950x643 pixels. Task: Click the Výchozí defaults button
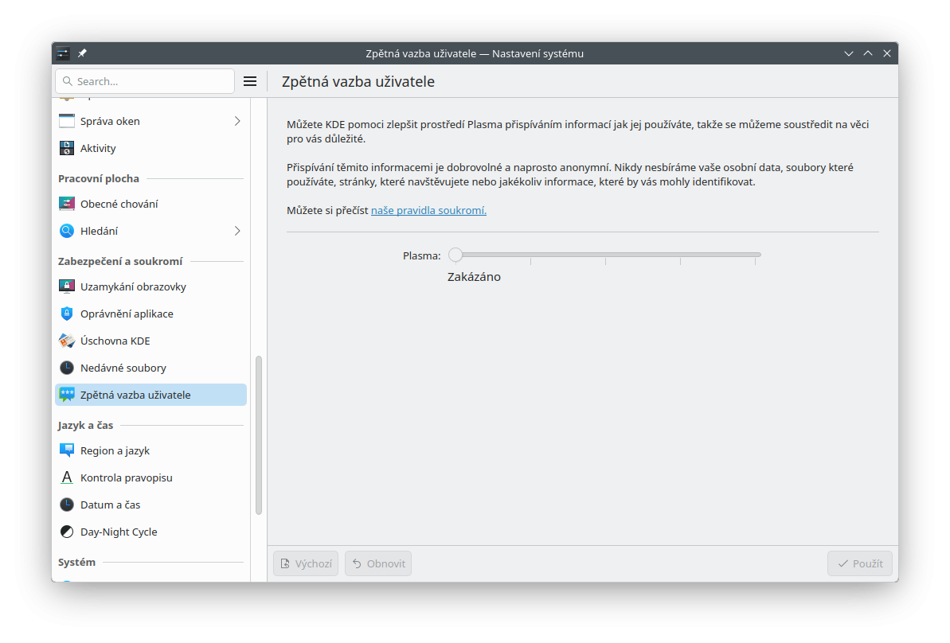[306, 563]
